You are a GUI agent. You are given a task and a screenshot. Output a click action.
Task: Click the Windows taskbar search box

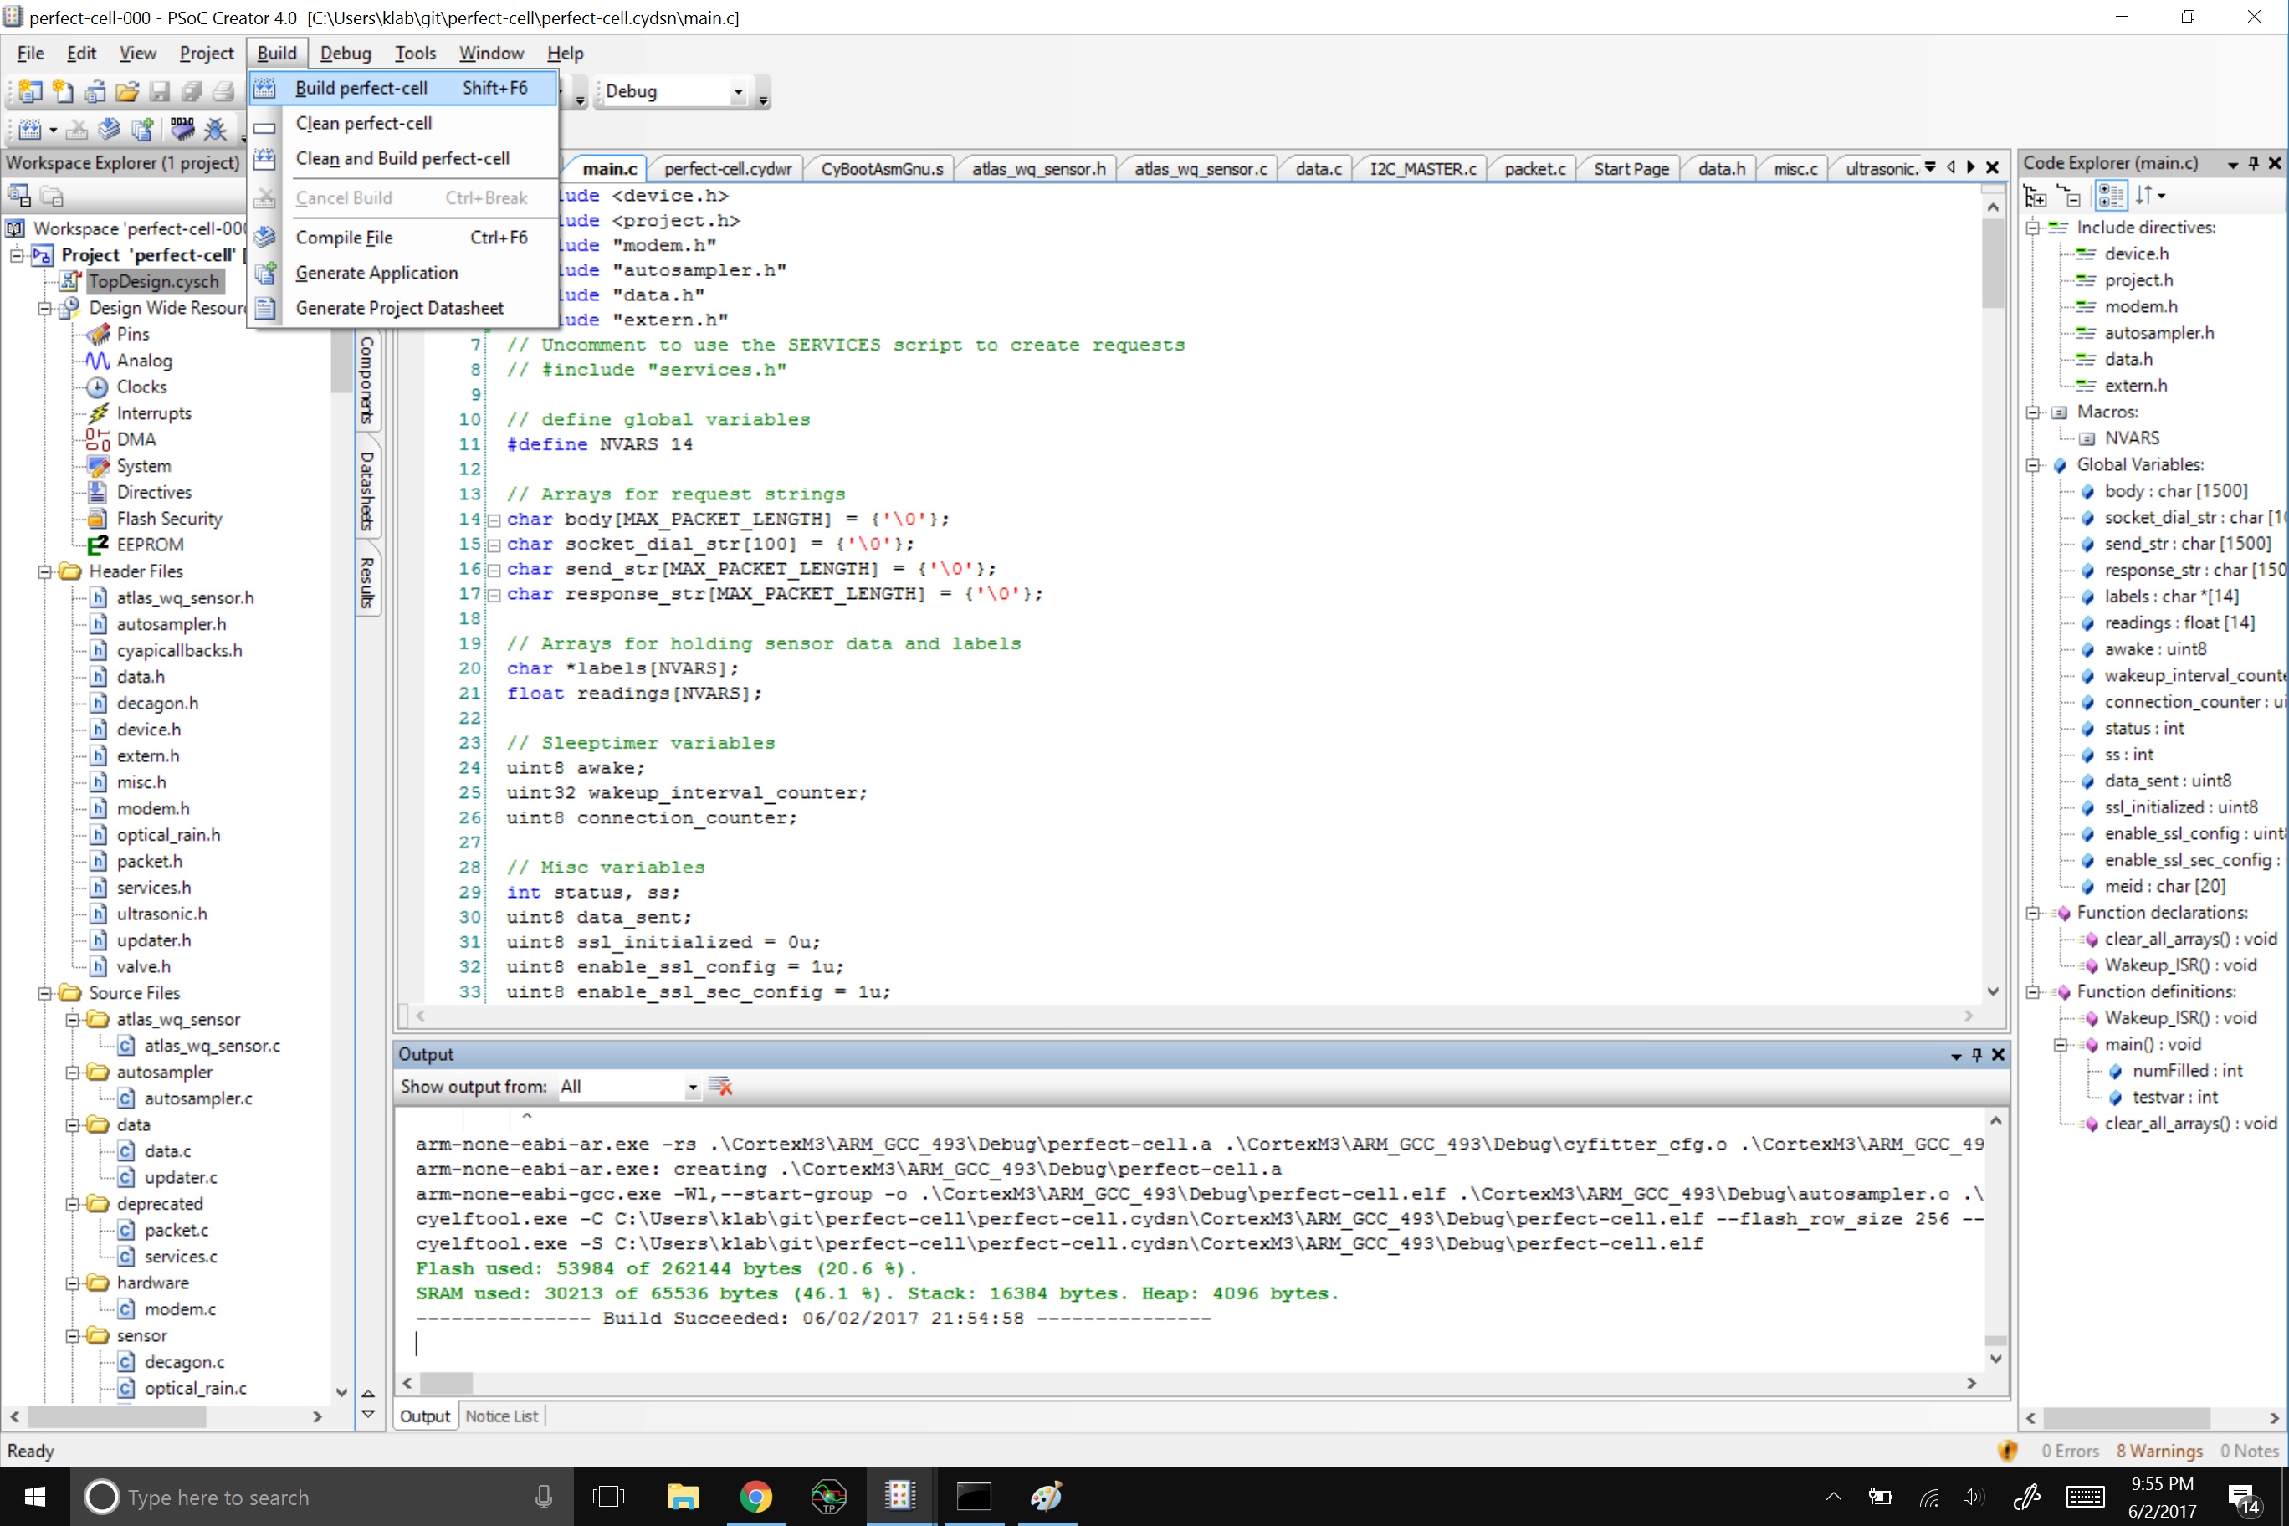pos(321,1497)
